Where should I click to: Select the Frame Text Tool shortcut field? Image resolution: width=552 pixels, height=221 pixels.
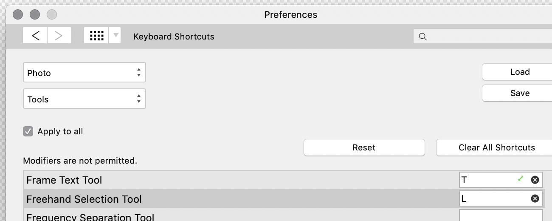tap(501, 180)
